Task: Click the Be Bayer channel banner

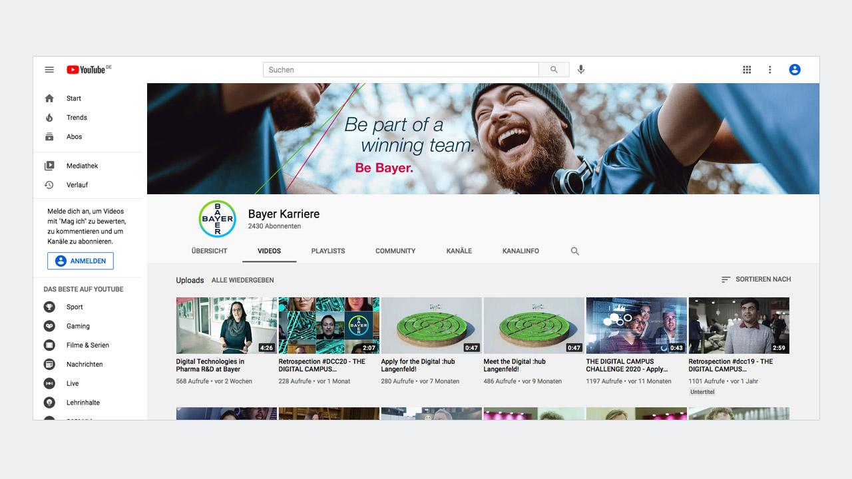Action: 483,138
